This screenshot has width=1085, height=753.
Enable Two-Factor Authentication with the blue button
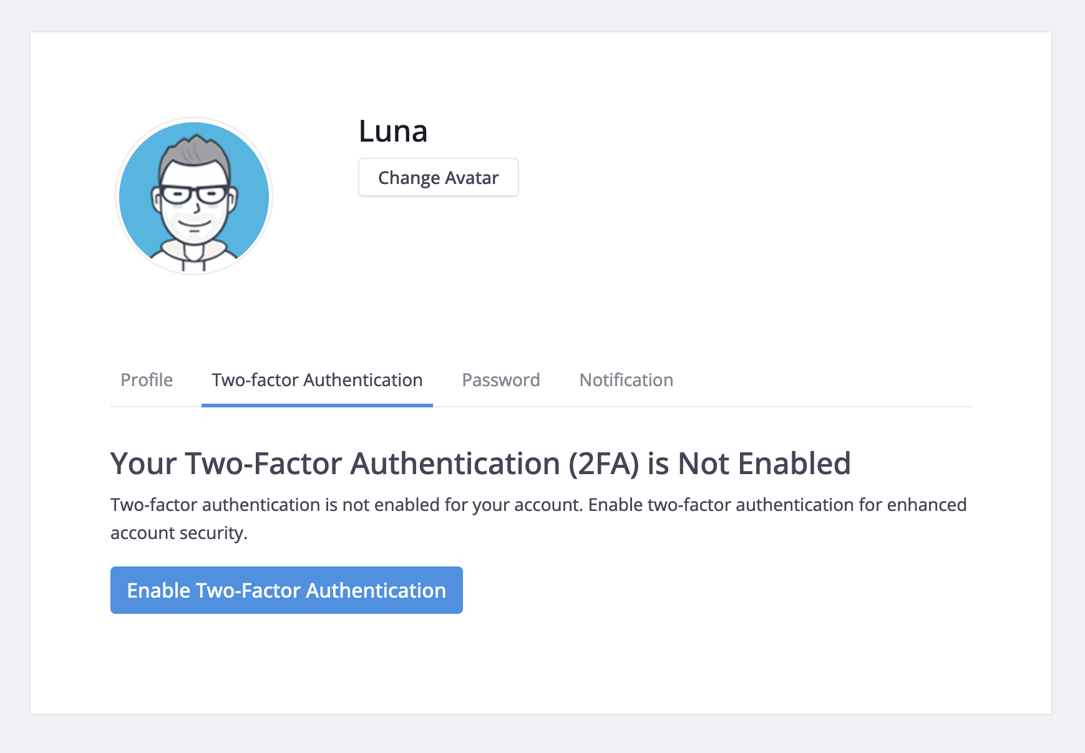coord(286,590)
